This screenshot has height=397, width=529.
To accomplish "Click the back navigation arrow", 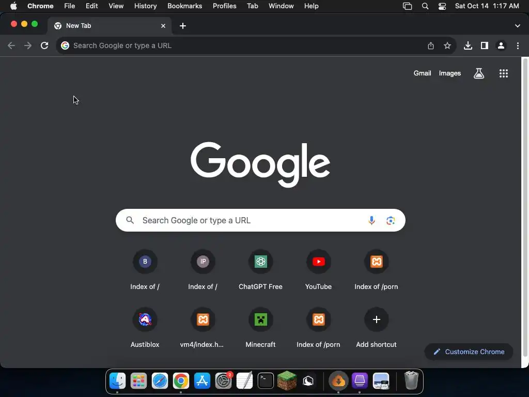I will 11,45.
